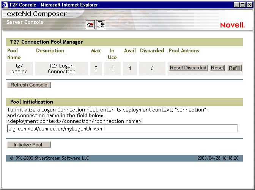Focus the connection name input field
The width and height of the screenshot is (255, 190).
click(x=122, y=129)
